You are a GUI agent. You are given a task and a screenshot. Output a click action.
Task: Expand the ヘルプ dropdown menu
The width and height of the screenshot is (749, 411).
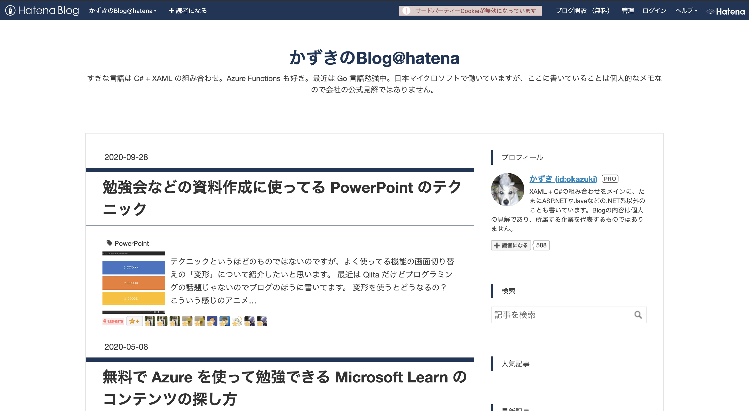tap(686, 11)
